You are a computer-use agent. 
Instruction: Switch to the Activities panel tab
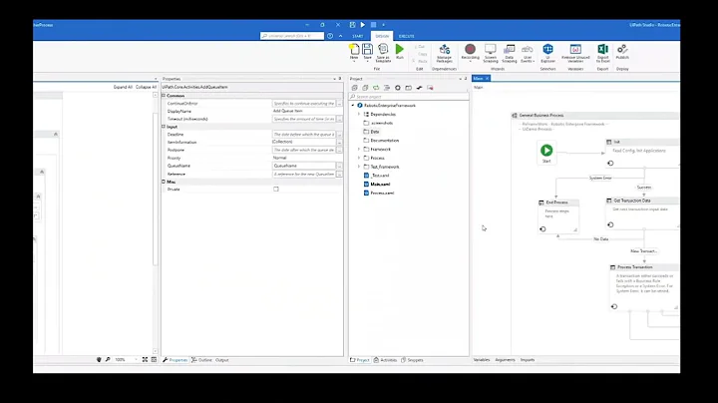point(385,360)
